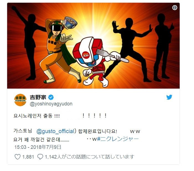
Task: Click the beef bowl in the image
Action: point(71,22)
